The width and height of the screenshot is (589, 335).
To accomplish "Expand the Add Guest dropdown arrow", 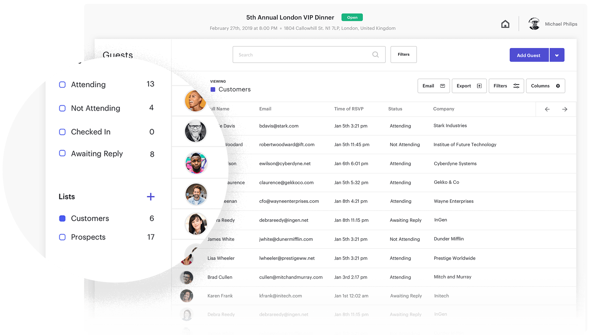I will (557, 55).
